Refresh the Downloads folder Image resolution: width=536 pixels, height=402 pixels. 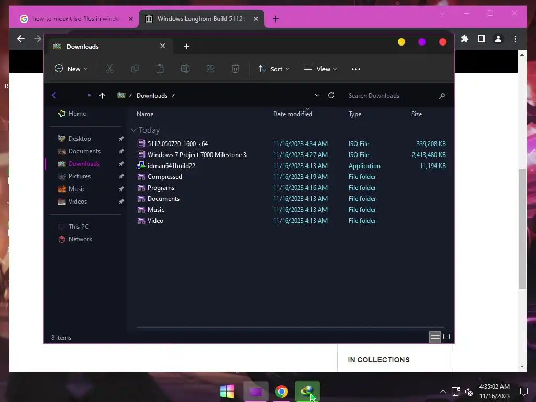tap(331, 95)
